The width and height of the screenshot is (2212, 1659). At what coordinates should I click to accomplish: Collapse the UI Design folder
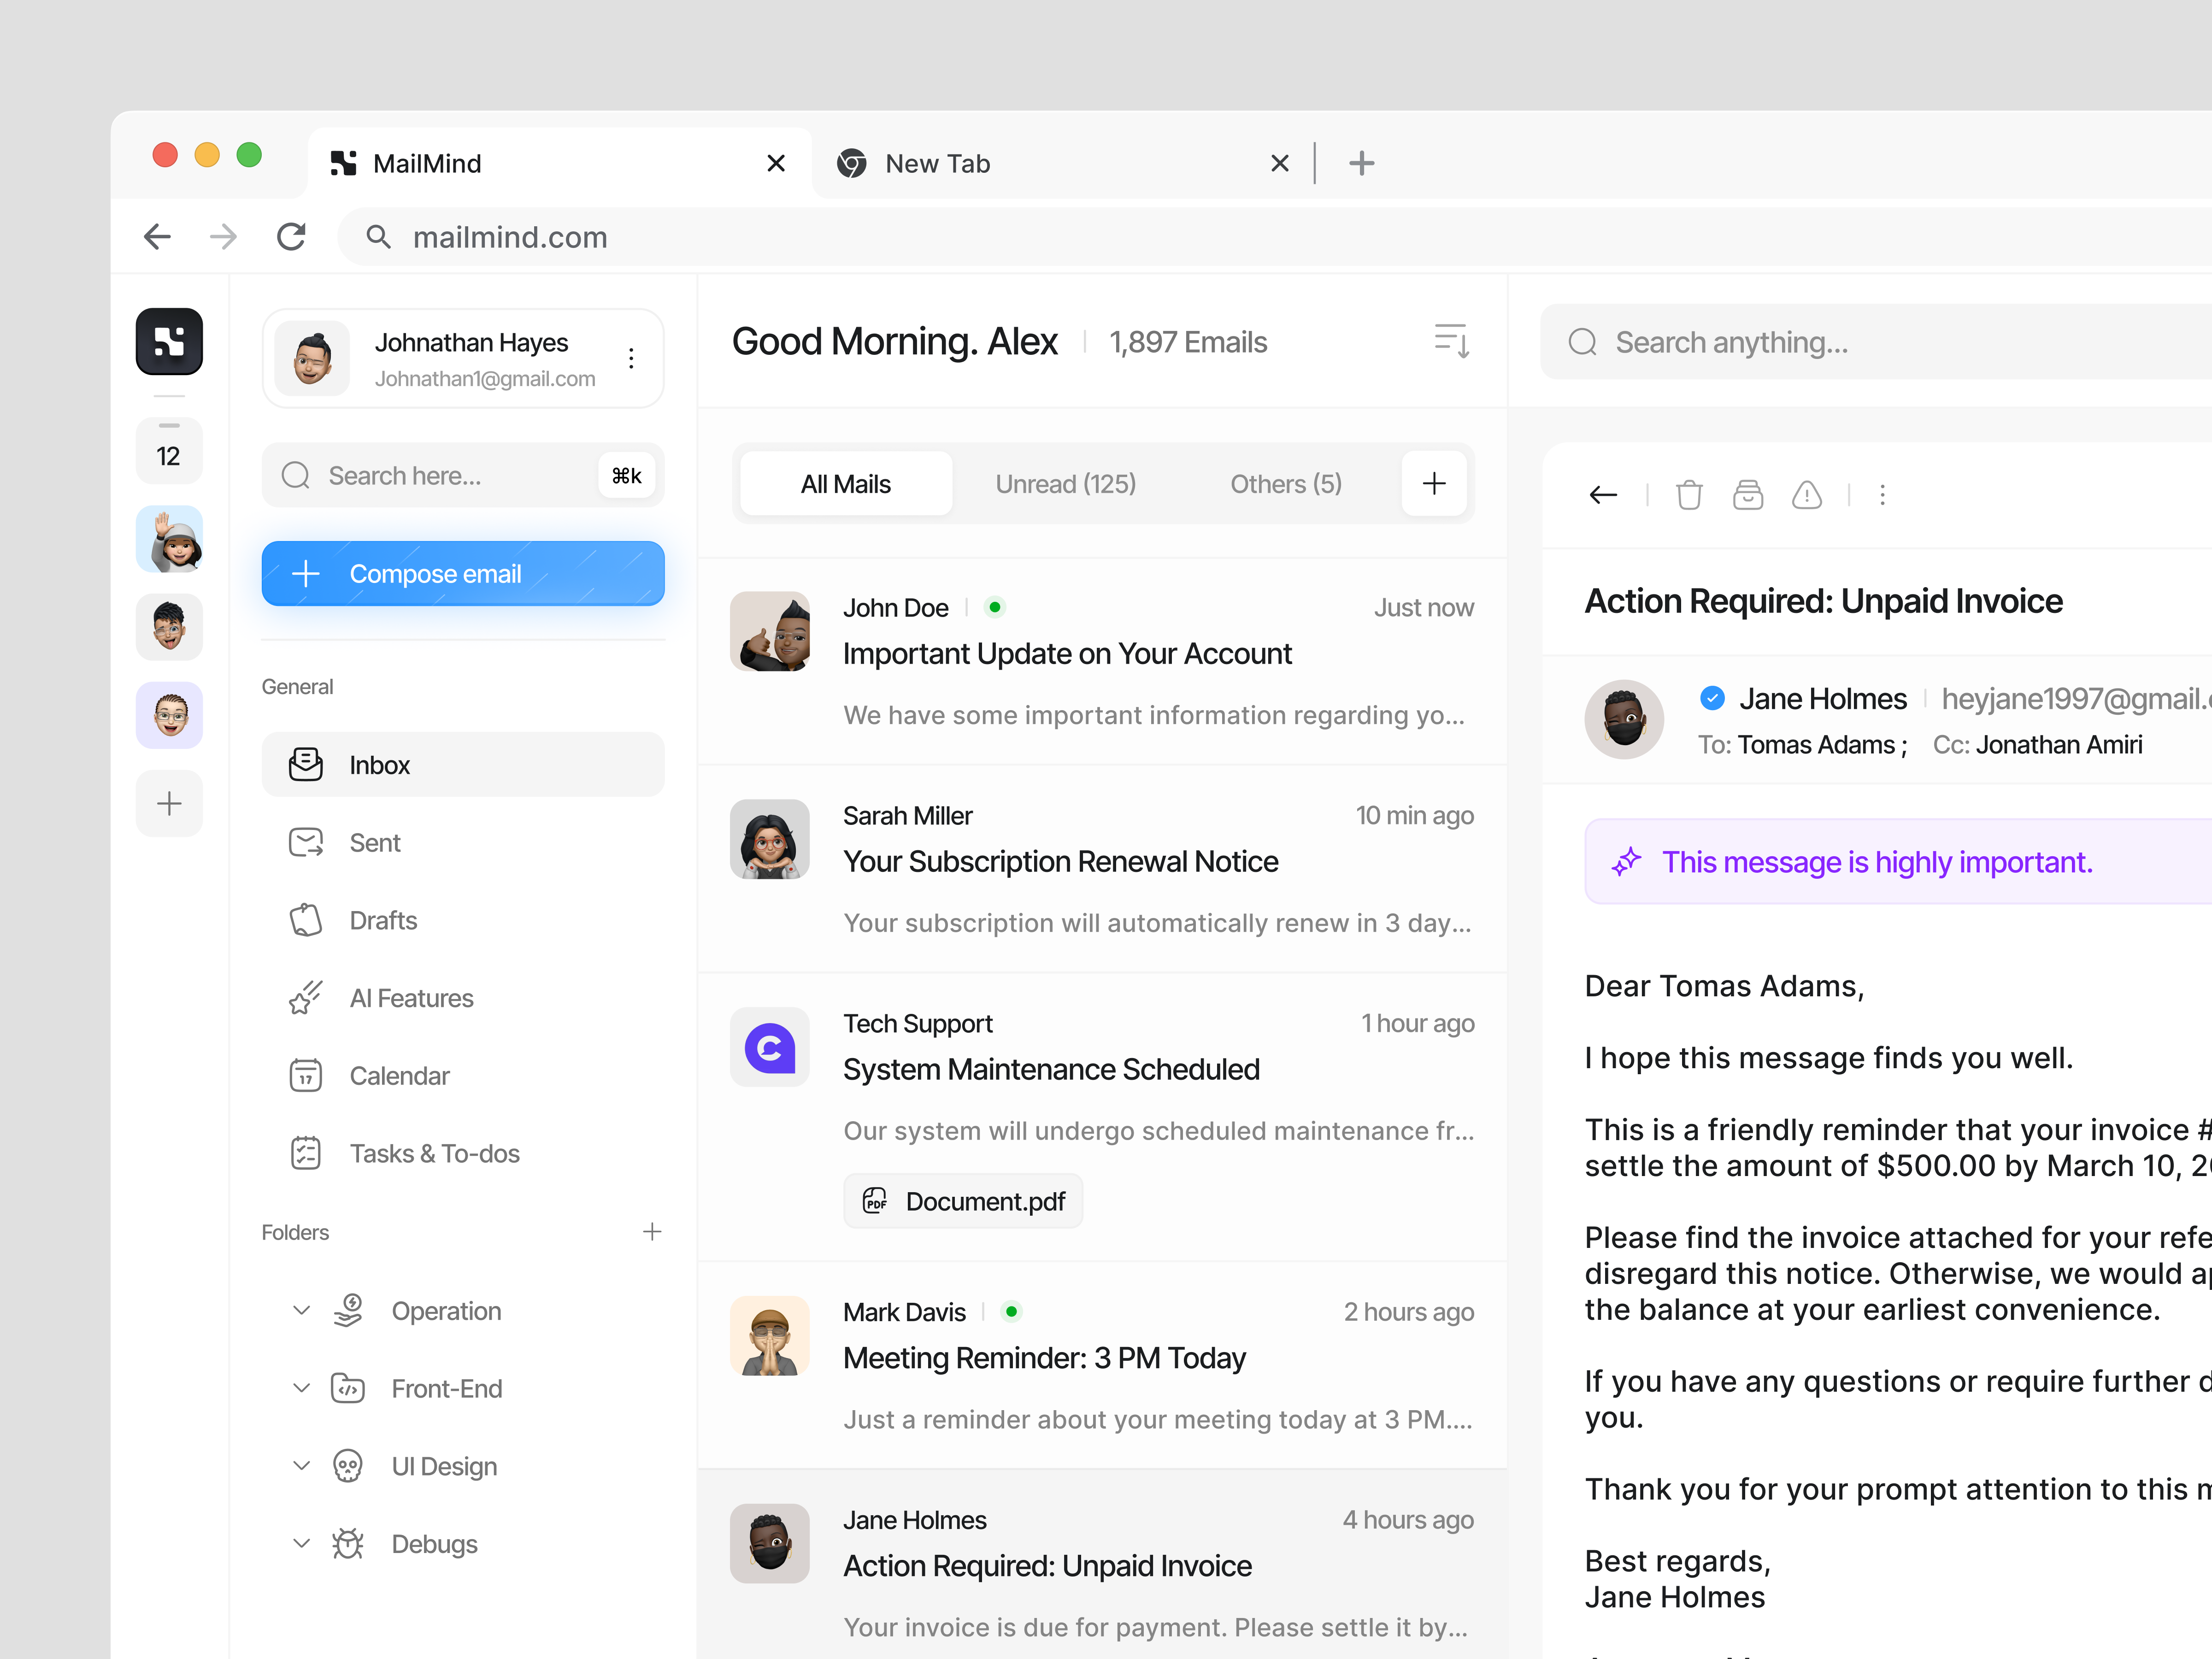coord(302,1465)
